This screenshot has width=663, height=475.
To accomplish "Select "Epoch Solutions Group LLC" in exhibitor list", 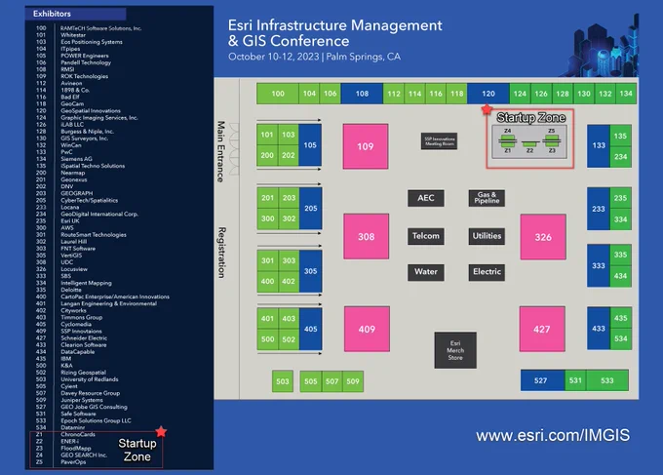I will [x=96, y=420].
